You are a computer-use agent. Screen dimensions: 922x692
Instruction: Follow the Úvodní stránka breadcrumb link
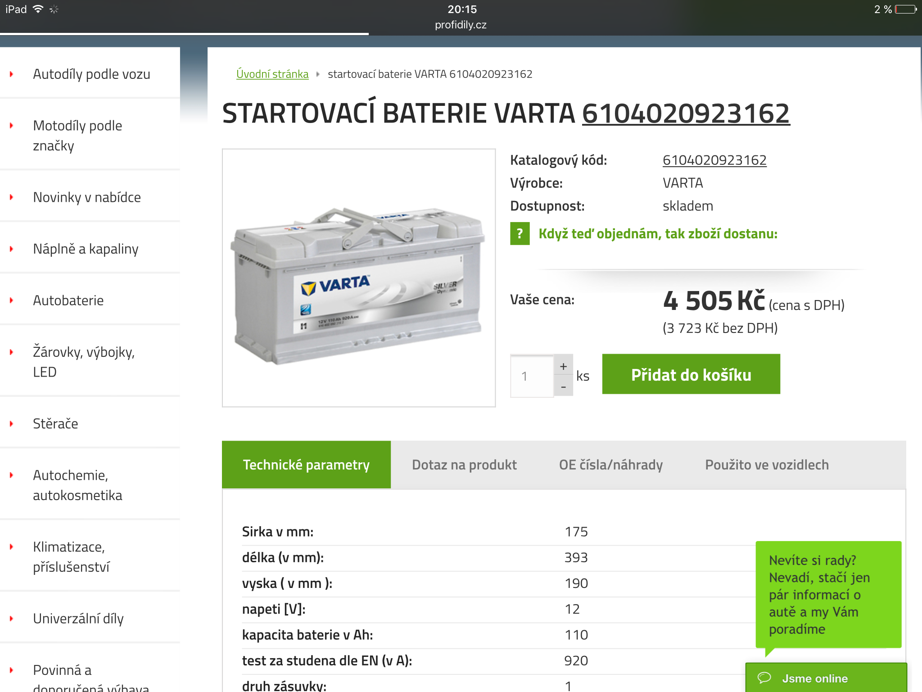(272, 74)
